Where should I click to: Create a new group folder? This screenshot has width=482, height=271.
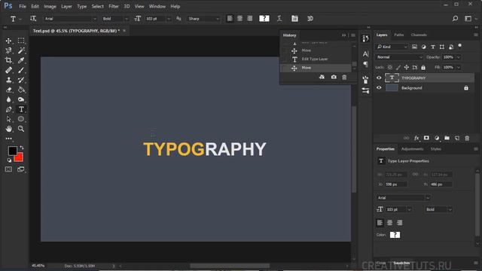pos(447,139)
